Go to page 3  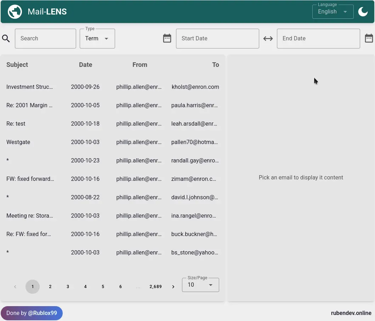(x=68, y=287)
